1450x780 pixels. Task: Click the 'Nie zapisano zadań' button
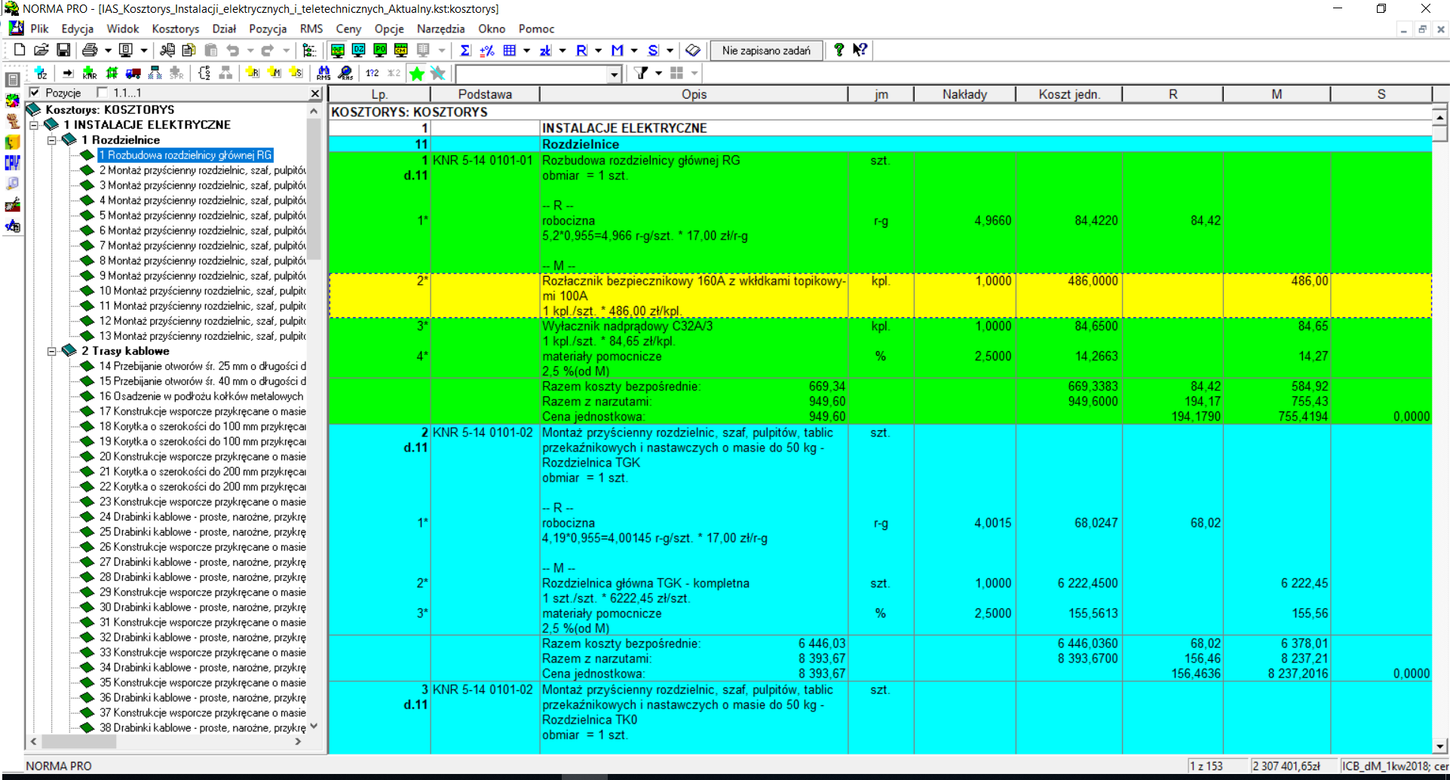pyautogui.click(x=765, y=50)
